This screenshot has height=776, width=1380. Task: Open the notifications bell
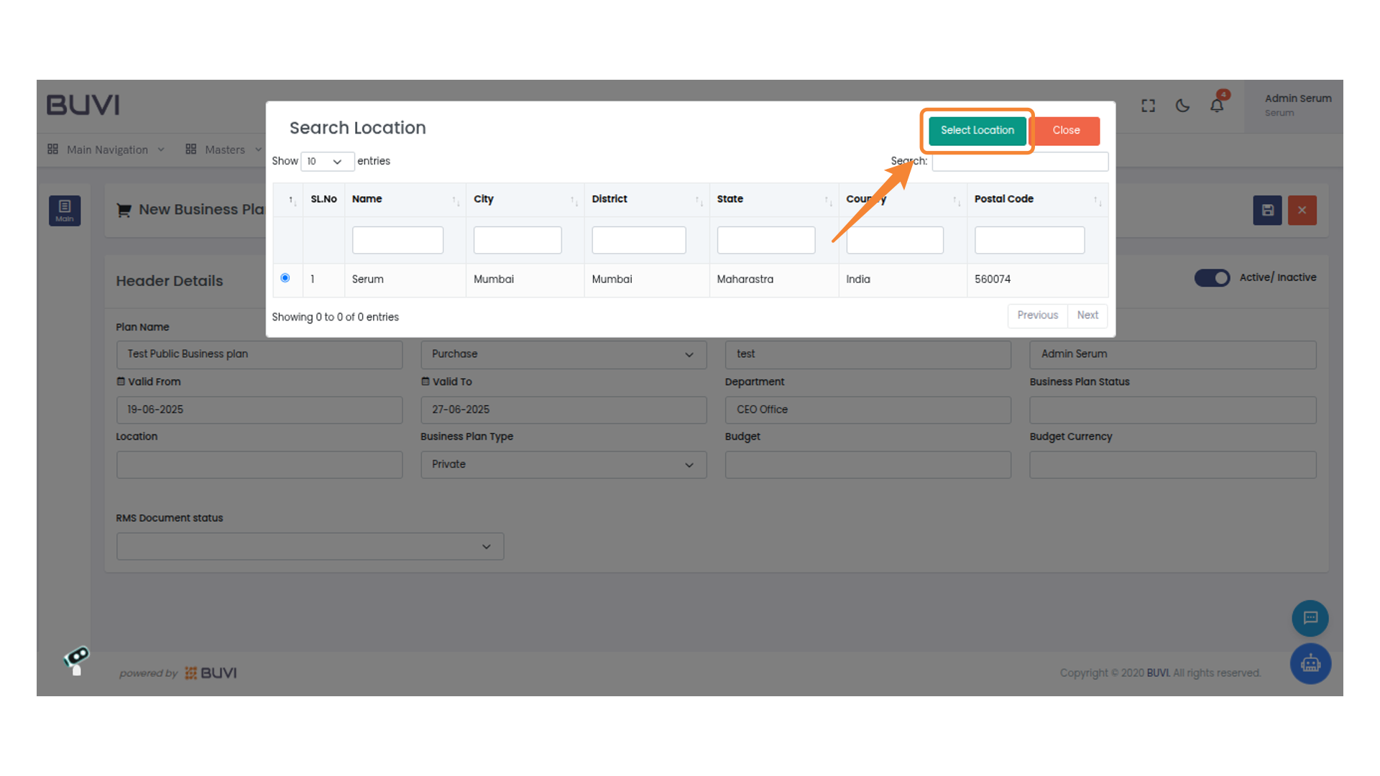1216,106
